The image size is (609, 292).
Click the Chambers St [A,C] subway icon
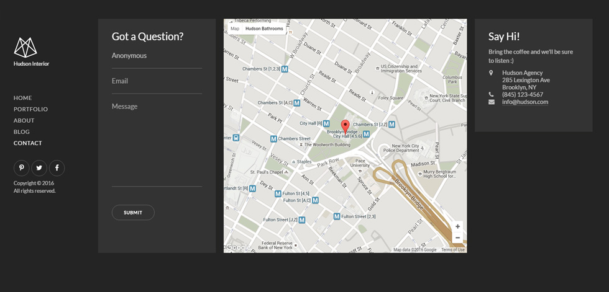[297, 103]
